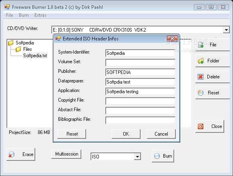Open the Burn menu
This screenshot has width=233, height=176.
(24, 15)
